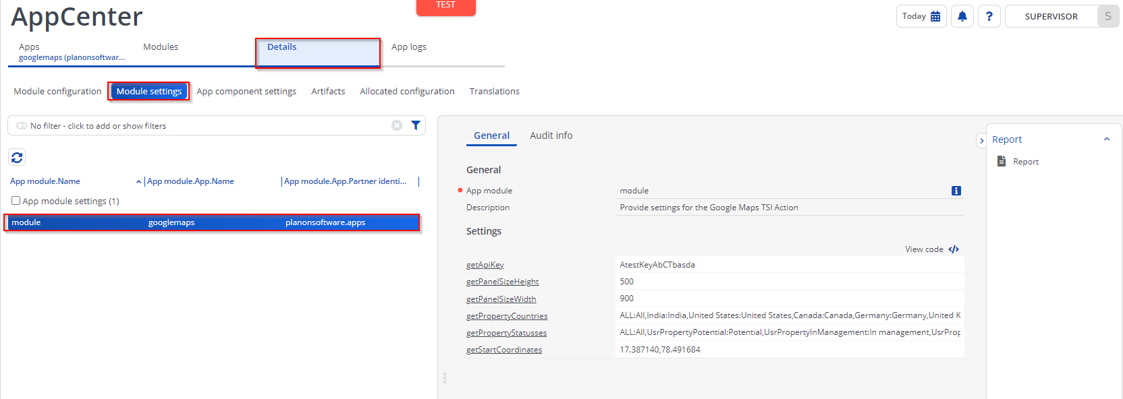Open the Report link
The height and width of the screenshot is (399, 1123).
pyautogui.click(x=1026, y=162)
